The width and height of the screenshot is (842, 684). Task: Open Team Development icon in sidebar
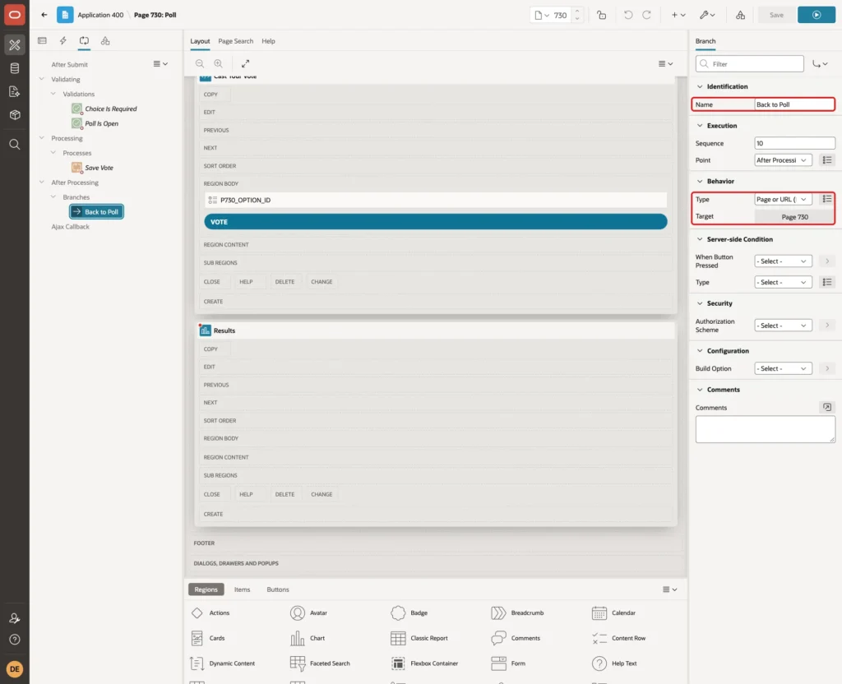(x=15, y=91)
